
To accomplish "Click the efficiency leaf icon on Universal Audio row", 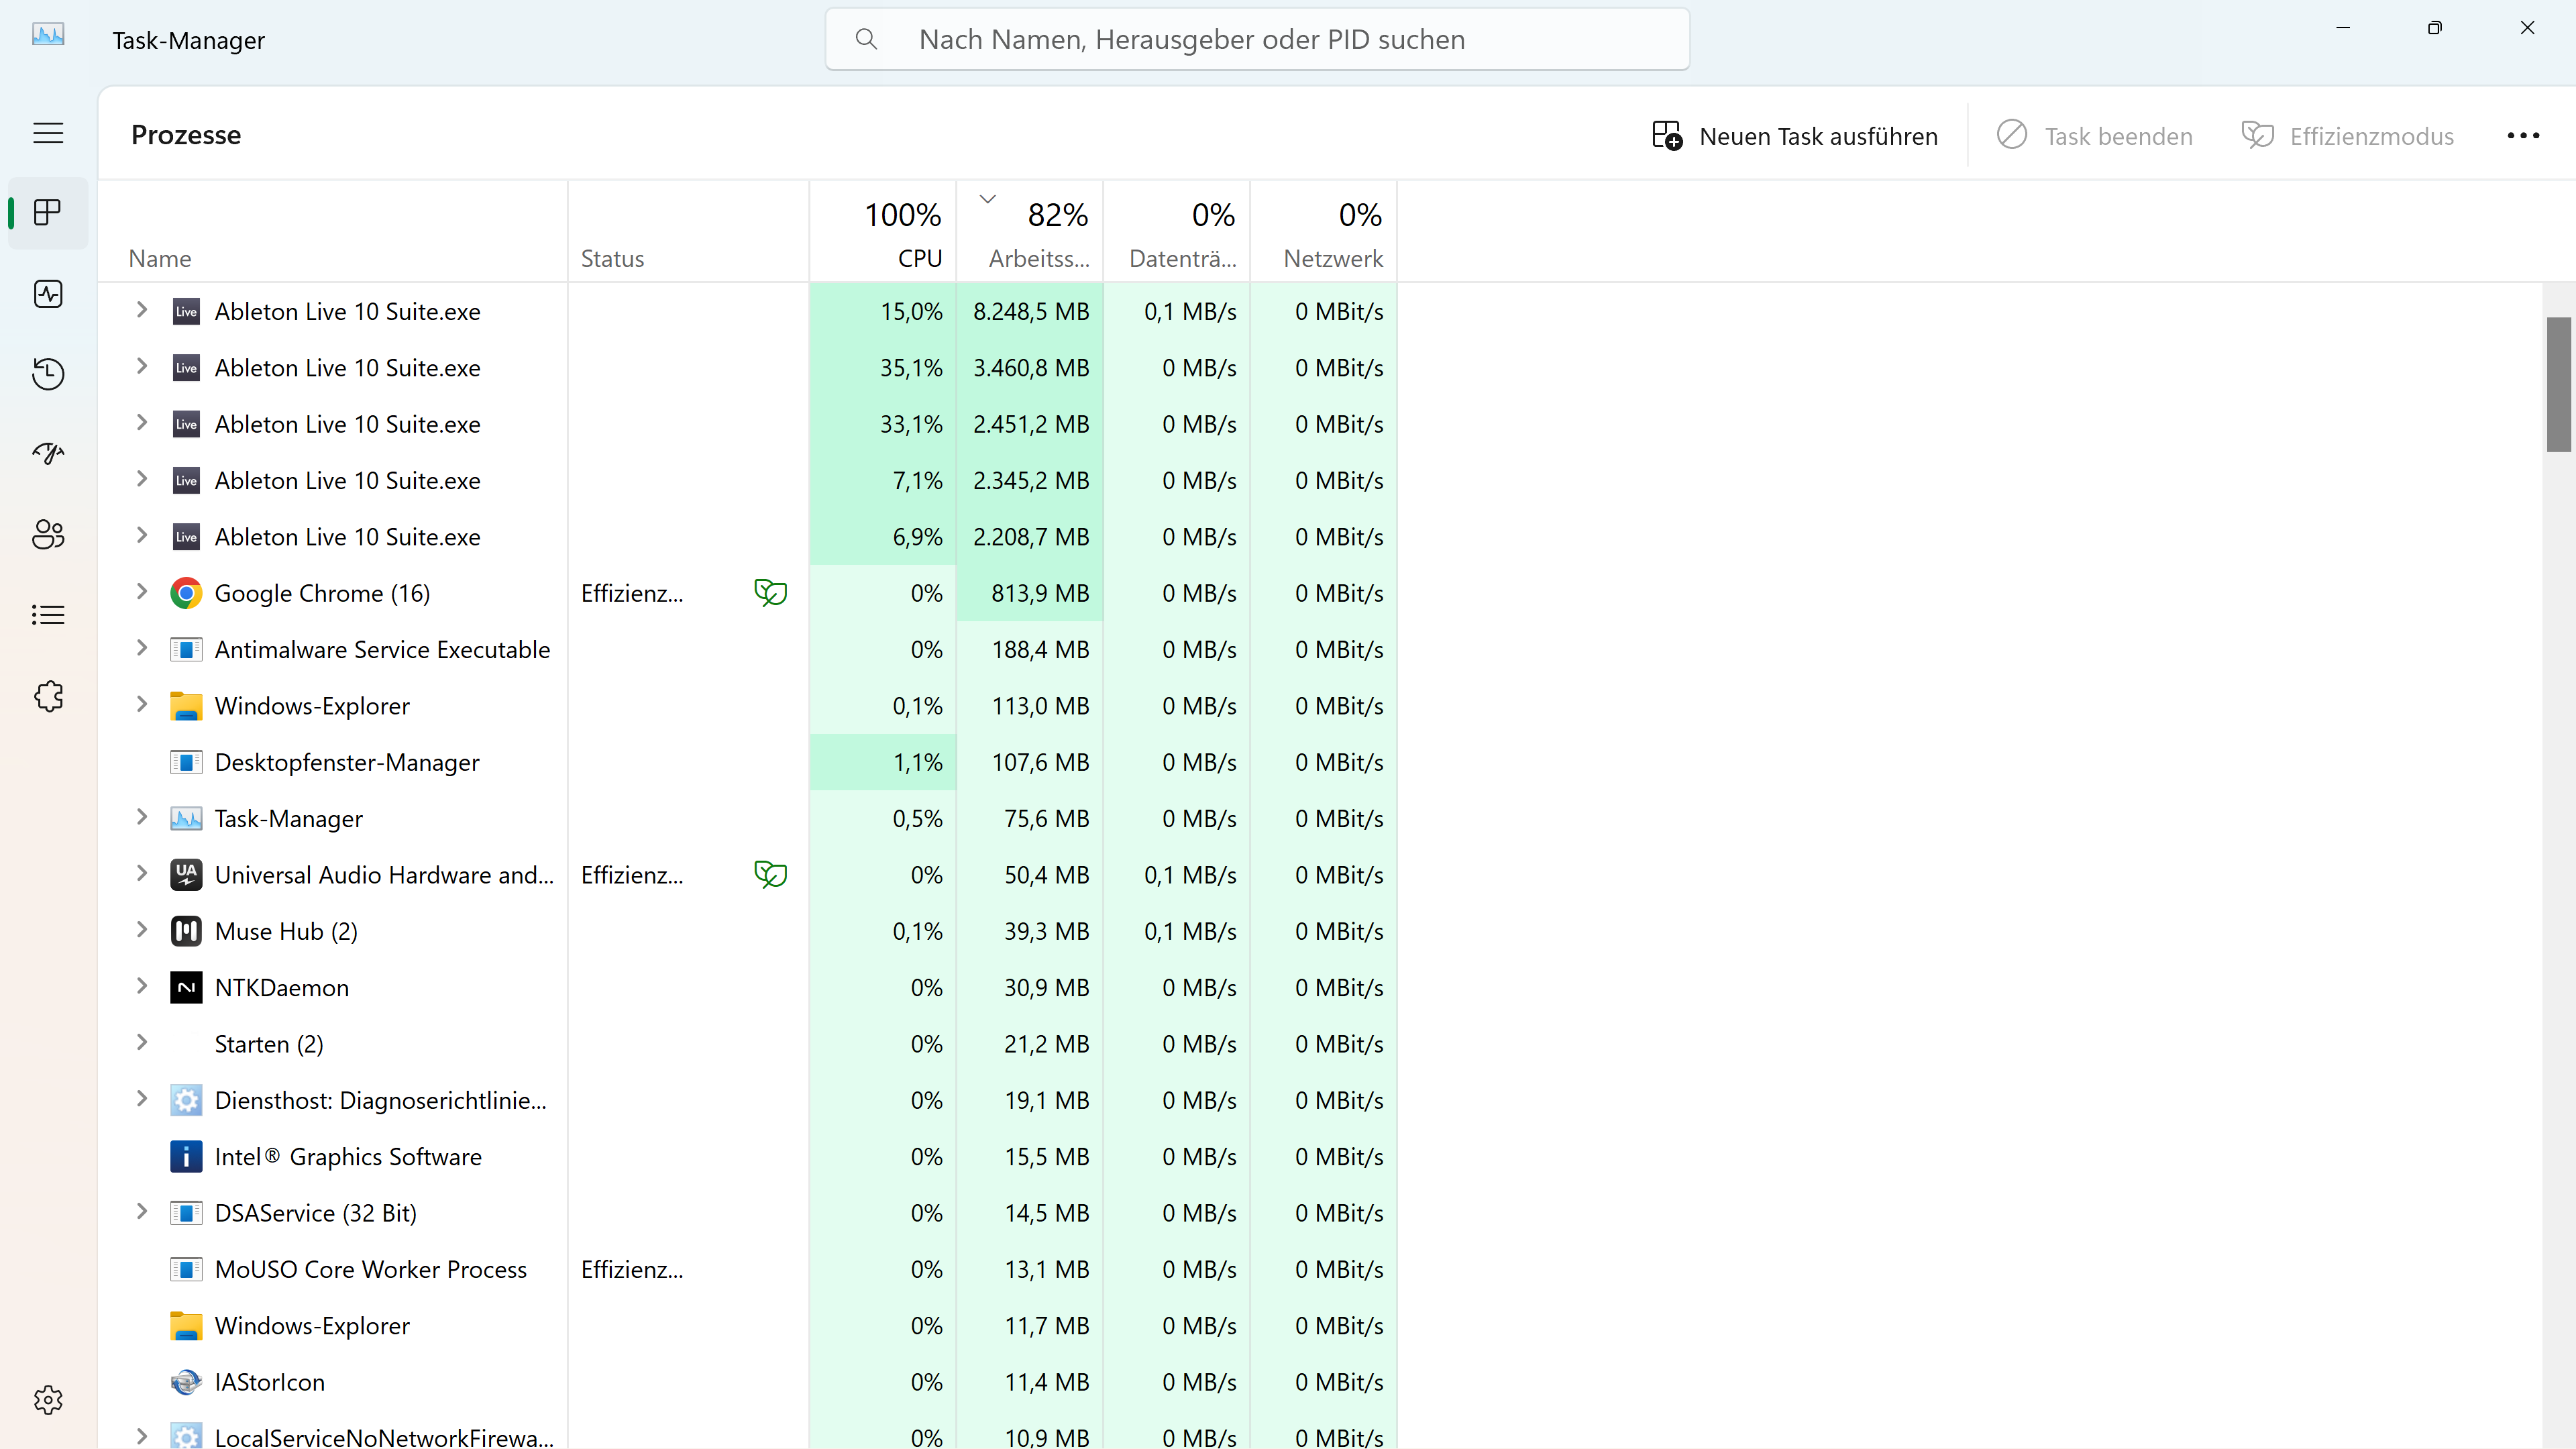I will click(x=770, y=875).
